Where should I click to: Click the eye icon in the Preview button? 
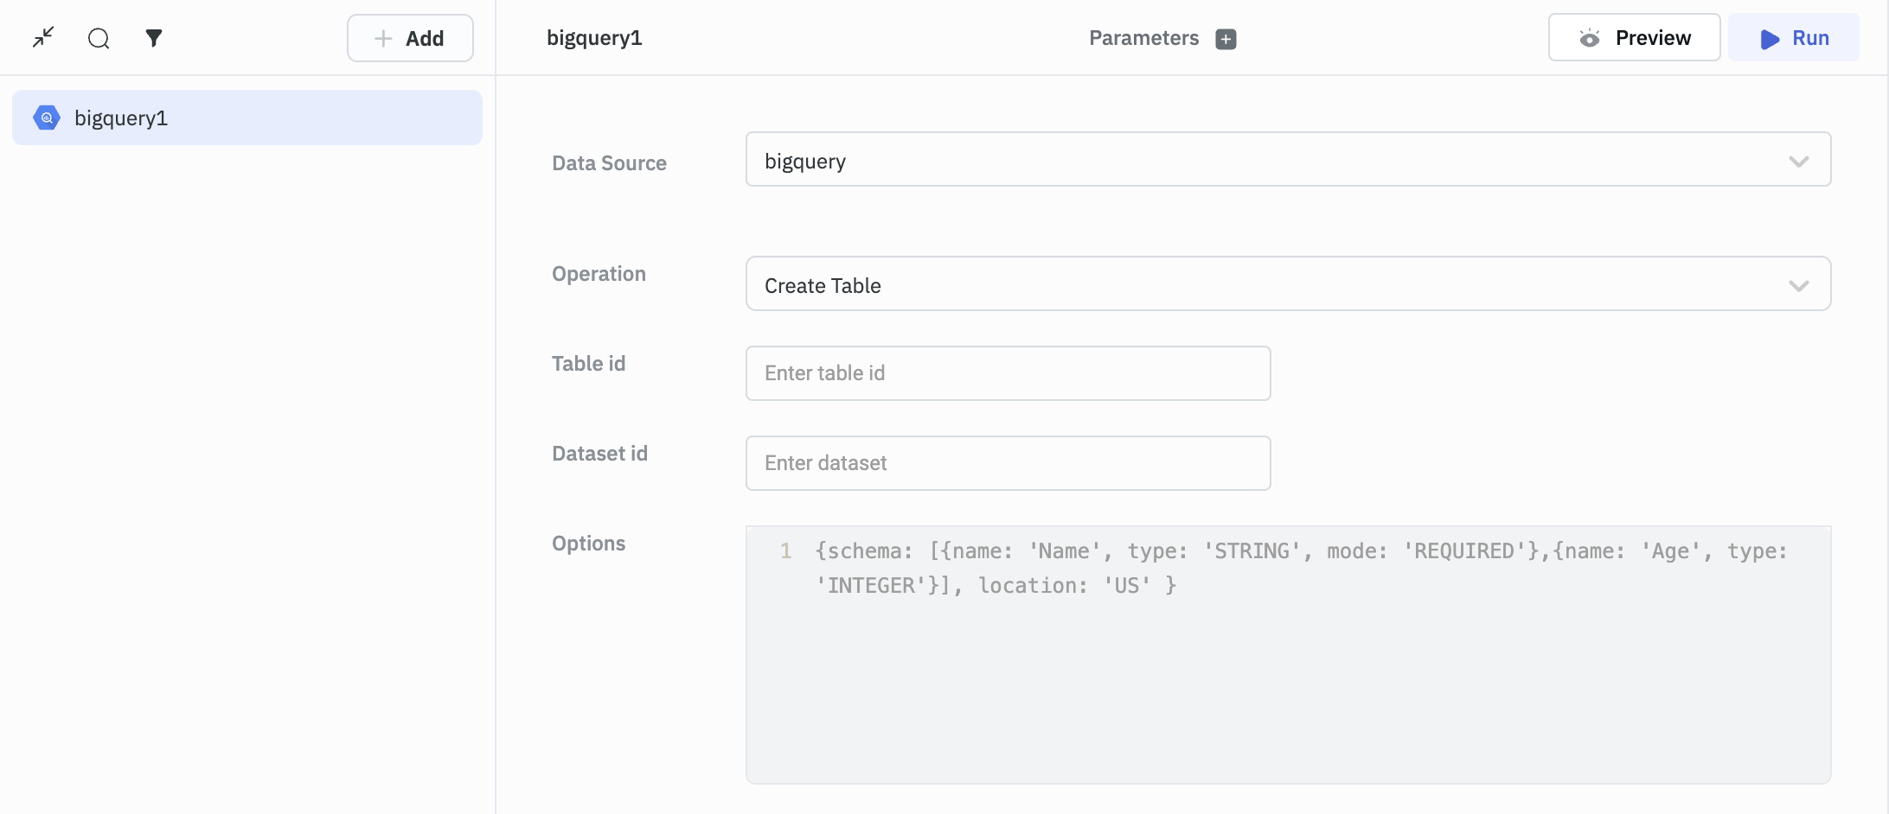click(x=1589, y=38)
